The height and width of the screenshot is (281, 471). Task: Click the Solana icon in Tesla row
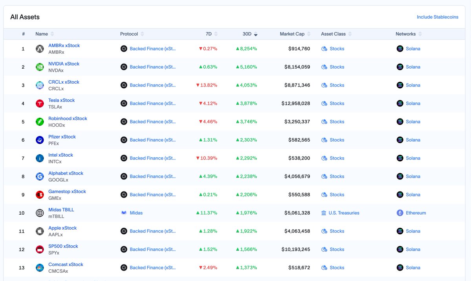(400, 104)
